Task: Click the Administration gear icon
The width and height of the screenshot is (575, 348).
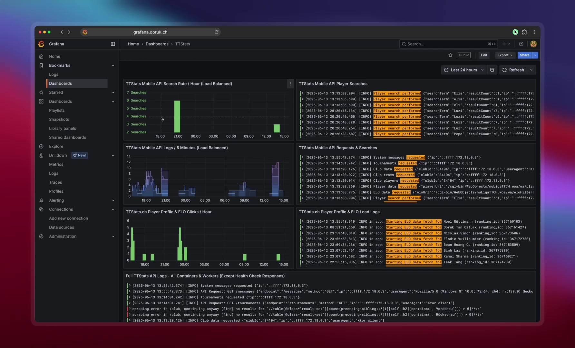Action: pos(41,237)
